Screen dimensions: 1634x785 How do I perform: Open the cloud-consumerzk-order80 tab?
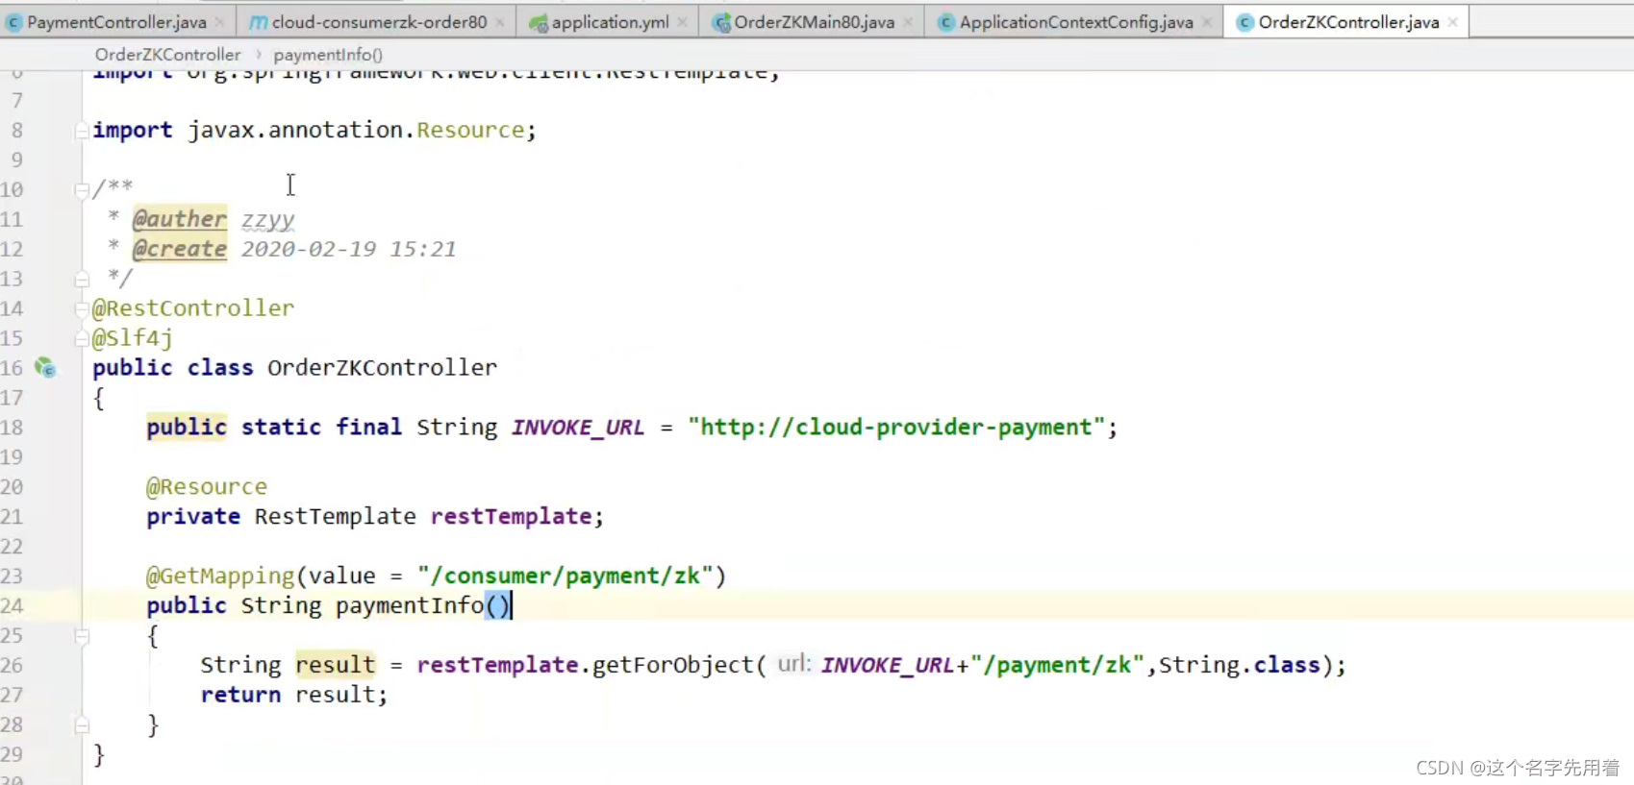379,22
